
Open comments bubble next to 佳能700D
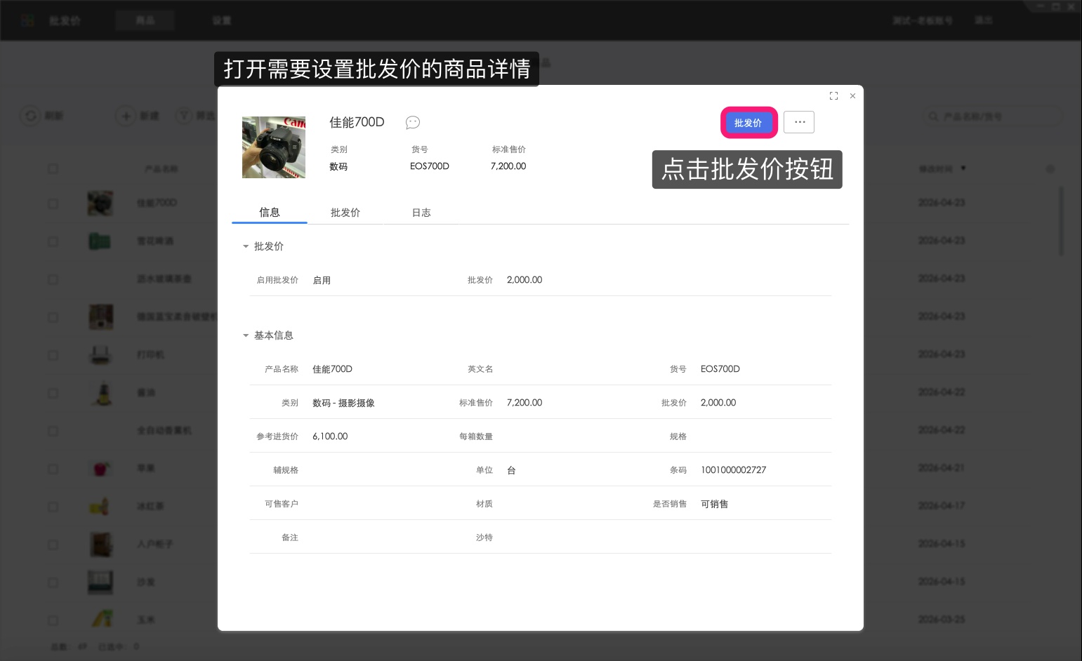[413, 123]
